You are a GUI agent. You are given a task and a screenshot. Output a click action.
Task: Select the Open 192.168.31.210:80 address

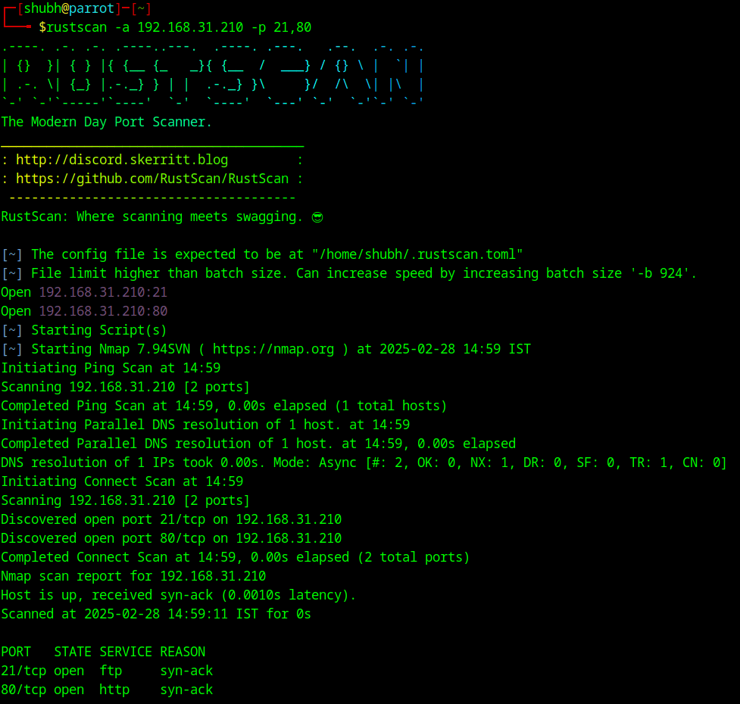tap(103, 311)
